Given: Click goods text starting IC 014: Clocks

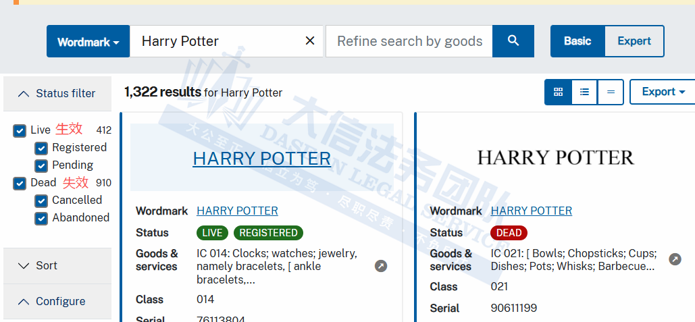Looking at the screenshot, I should click(x=277, y=267).
